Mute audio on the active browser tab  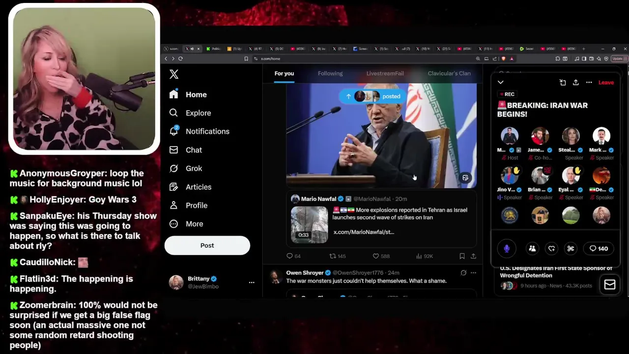[193, 49]
